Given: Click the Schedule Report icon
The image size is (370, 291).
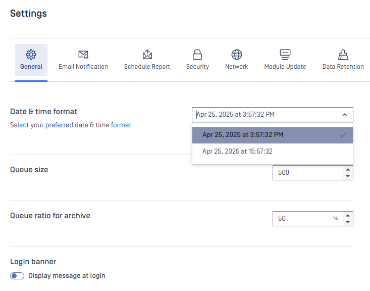Looking at the screenshot, I should tap(147, 55).
